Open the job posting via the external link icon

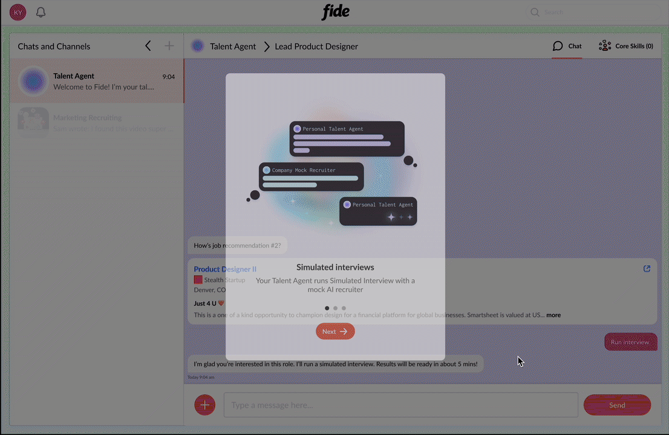click(647, 268)
